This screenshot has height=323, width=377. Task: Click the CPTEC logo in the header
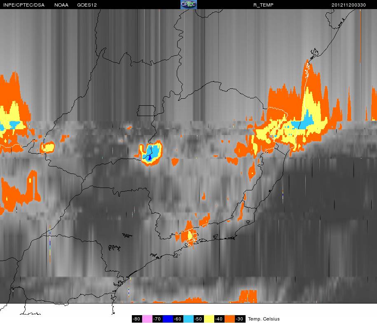(189, 5)
